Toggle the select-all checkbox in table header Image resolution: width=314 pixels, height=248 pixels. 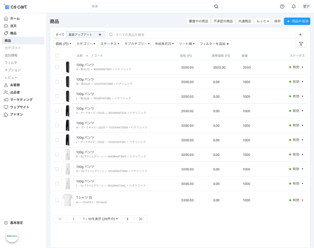57,55
